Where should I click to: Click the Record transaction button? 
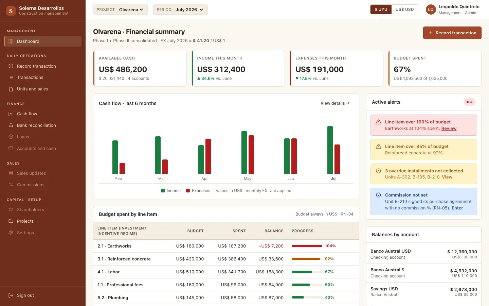(452, 33)
